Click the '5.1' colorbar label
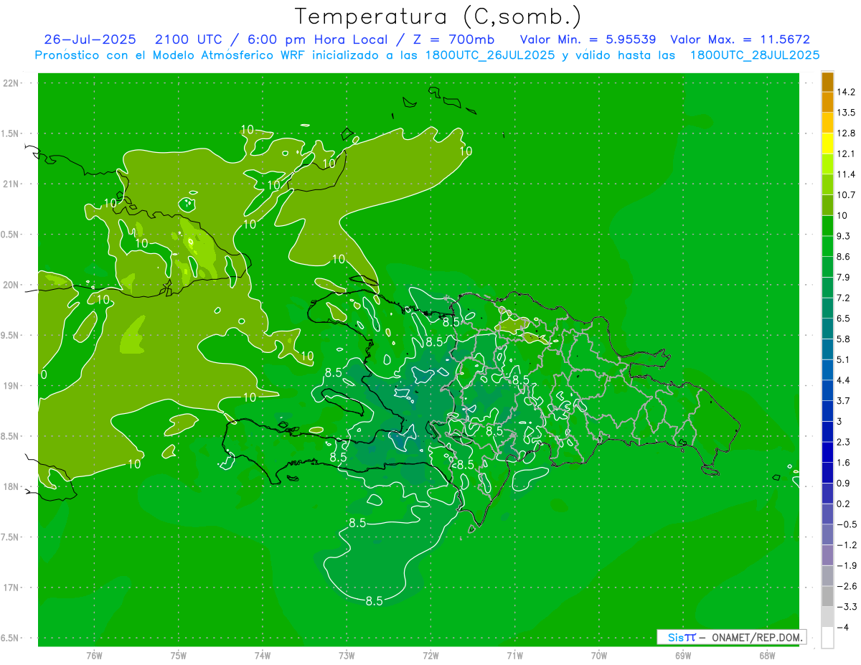 click(844, 359)
